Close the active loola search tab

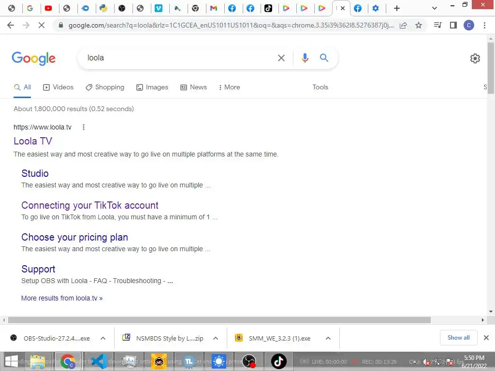(343, 8)
